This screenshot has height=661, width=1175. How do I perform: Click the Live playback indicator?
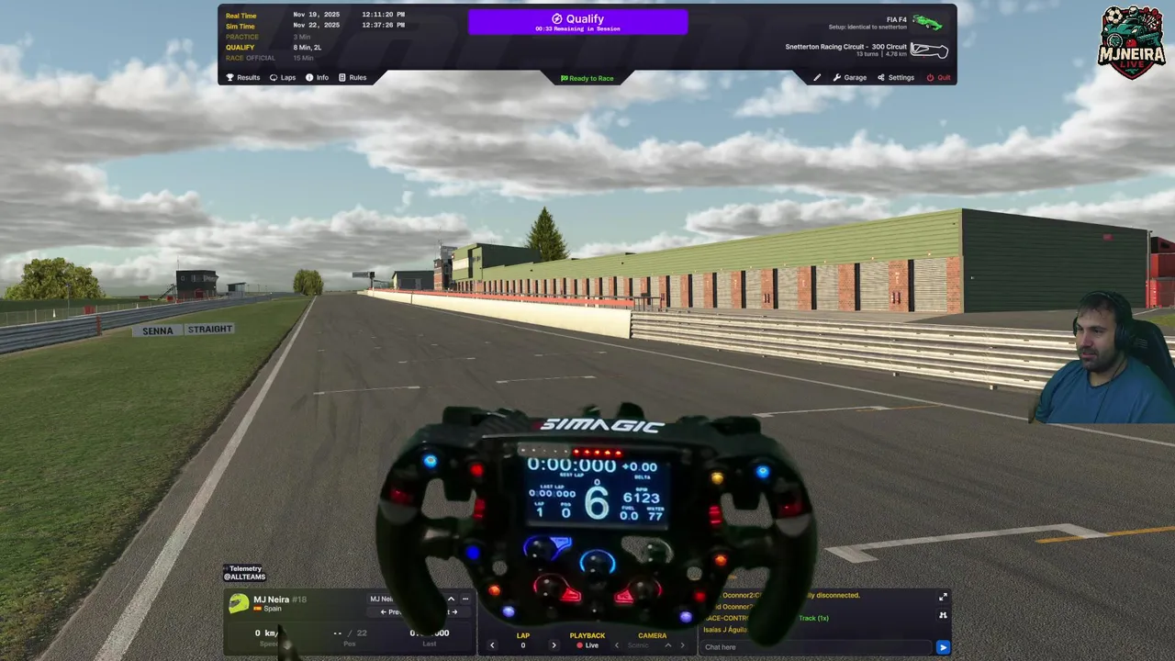[x=587, y=645]
